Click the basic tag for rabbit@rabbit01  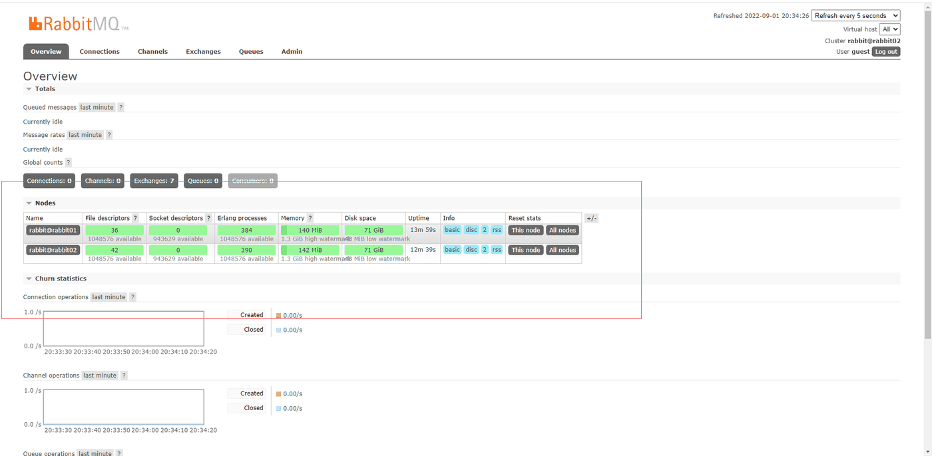click(453, 230)
